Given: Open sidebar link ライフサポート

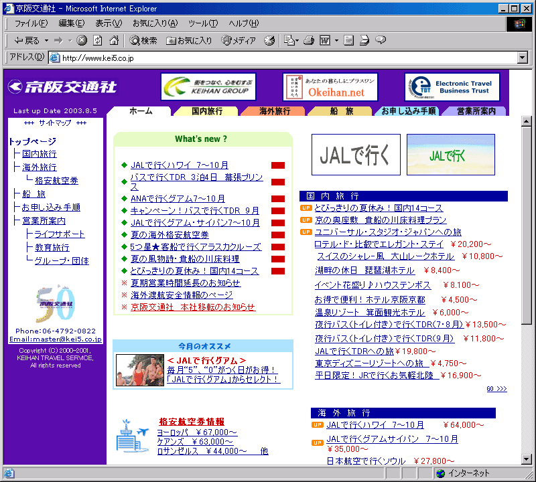Looking at the screenshot, I should [x=60, y=234].
